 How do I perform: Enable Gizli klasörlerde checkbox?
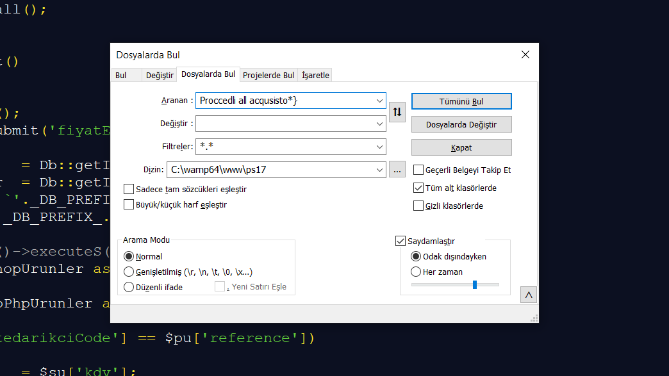pyautogui.click(x=418, y=206)
